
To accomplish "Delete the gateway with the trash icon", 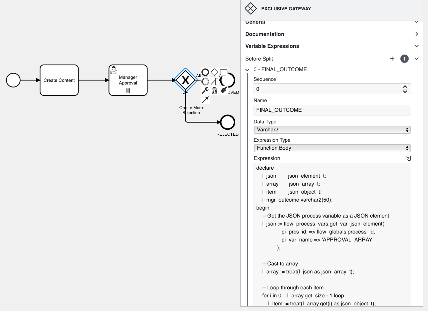I will 214,90.
